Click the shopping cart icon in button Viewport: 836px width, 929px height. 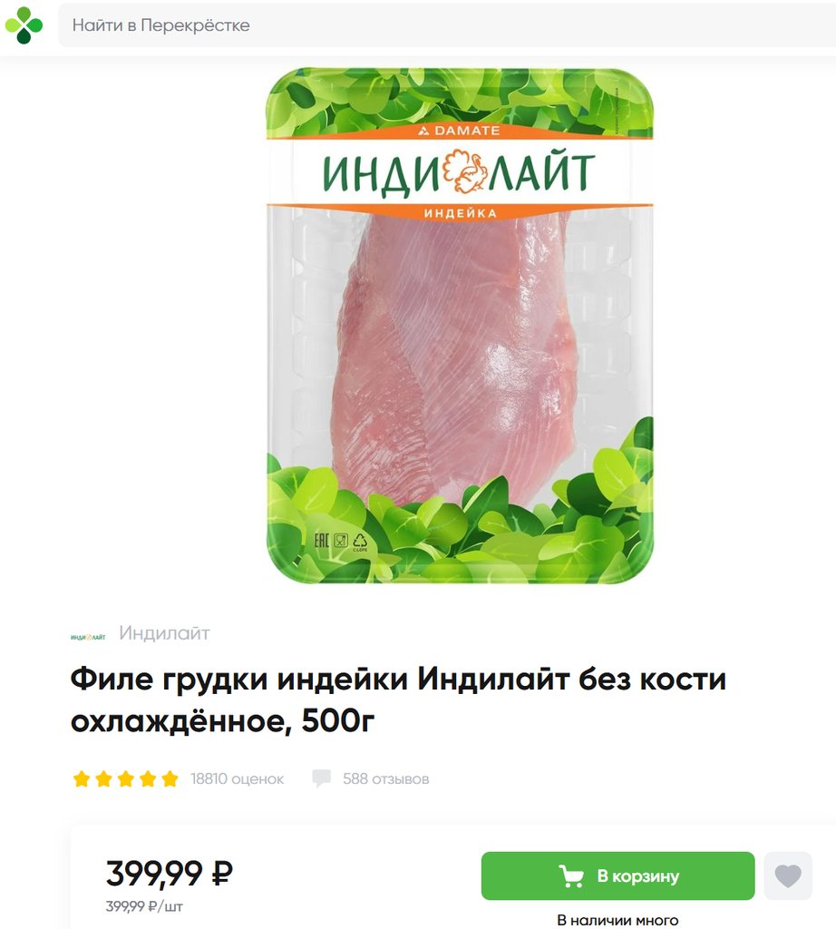coord(570,875)
